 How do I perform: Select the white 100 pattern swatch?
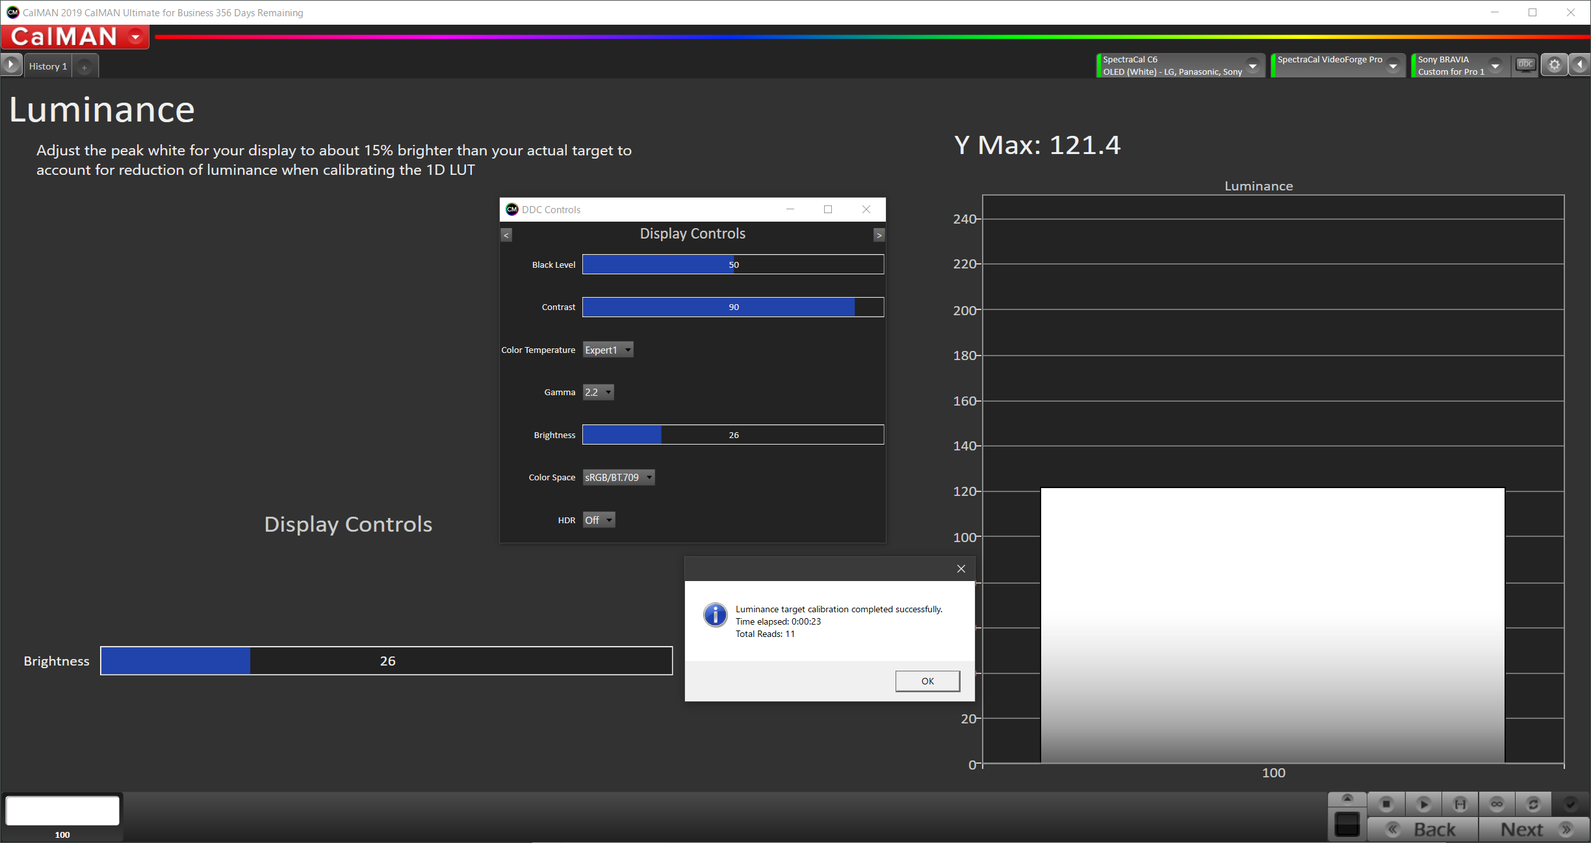point(62,811)
